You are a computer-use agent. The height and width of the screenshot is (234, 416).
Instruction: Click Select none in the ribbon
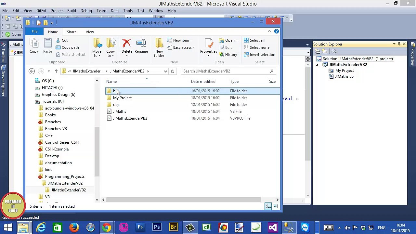click(x=257, y=47)
